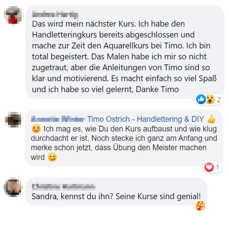Open the reaction count showing 2
The image size is (229, 229).
click(x=219, y=100)
